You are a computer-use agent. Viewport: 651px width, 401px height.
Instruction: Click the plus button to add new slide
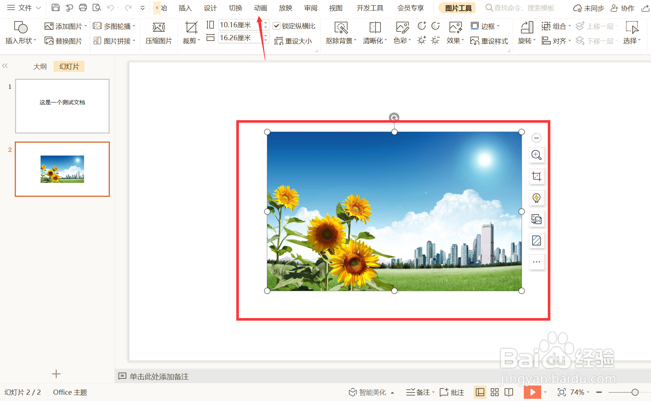56,374
